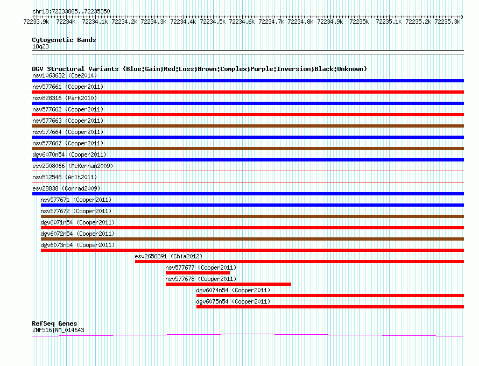Click the nsv577678 (Cooper2011) label
Viewport: 479px width, 366px height.
pos(201,279)
